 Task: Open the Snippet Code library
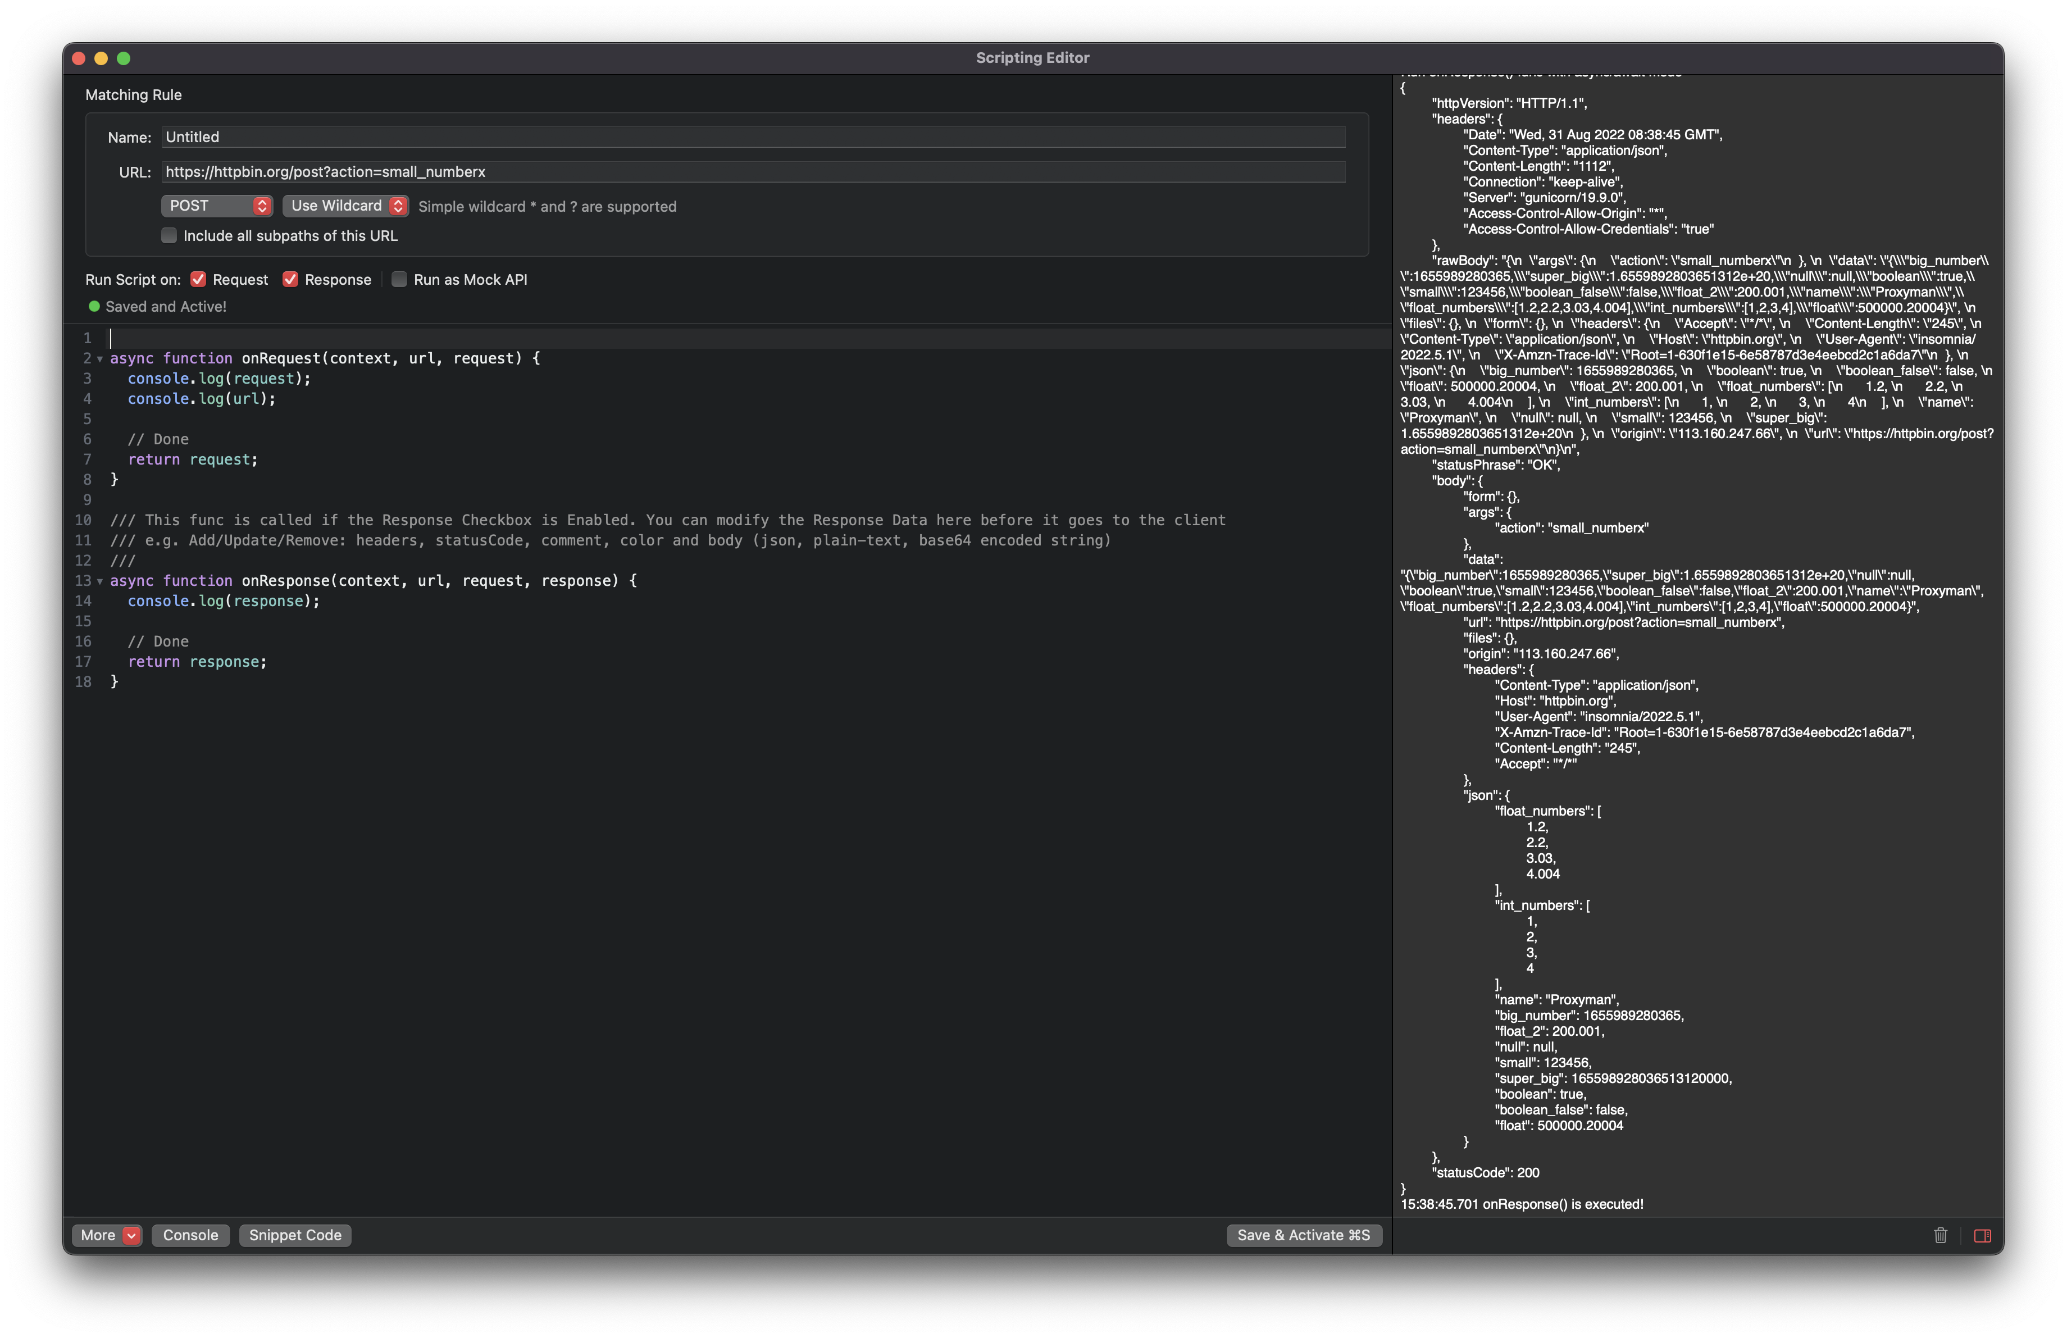[294, 1236]
